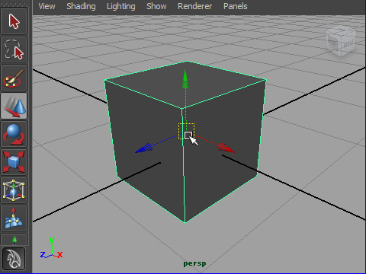Screen dimensions: 366x274
Task: Open the View menu
Action: pyautogui.click(x=47, y=6)
